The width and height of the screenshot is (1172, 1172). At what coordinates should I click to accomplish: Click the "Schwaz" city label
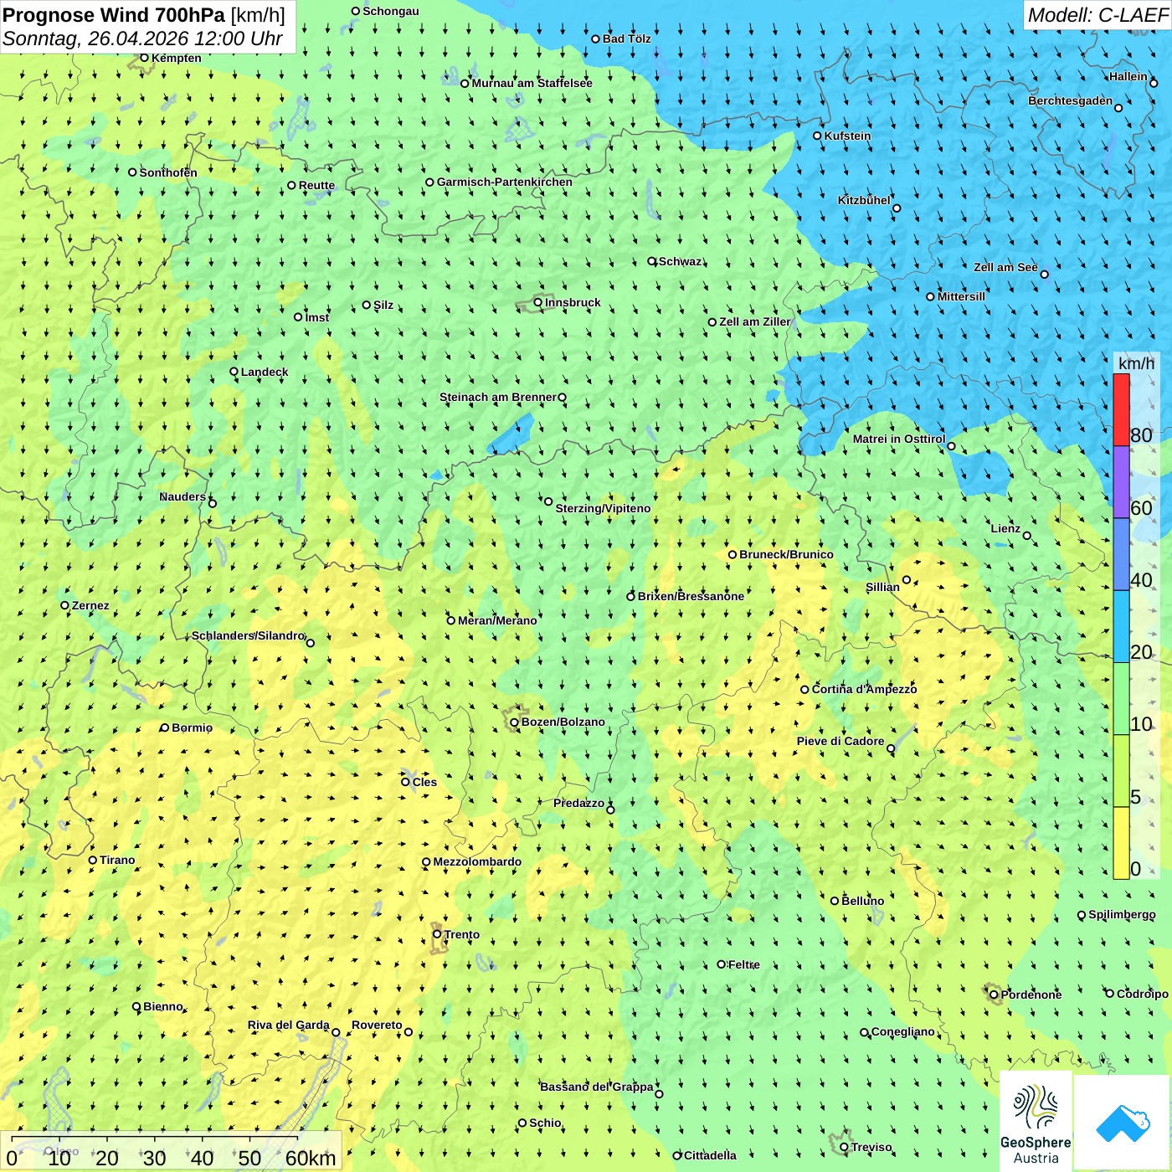coord(681,261)
